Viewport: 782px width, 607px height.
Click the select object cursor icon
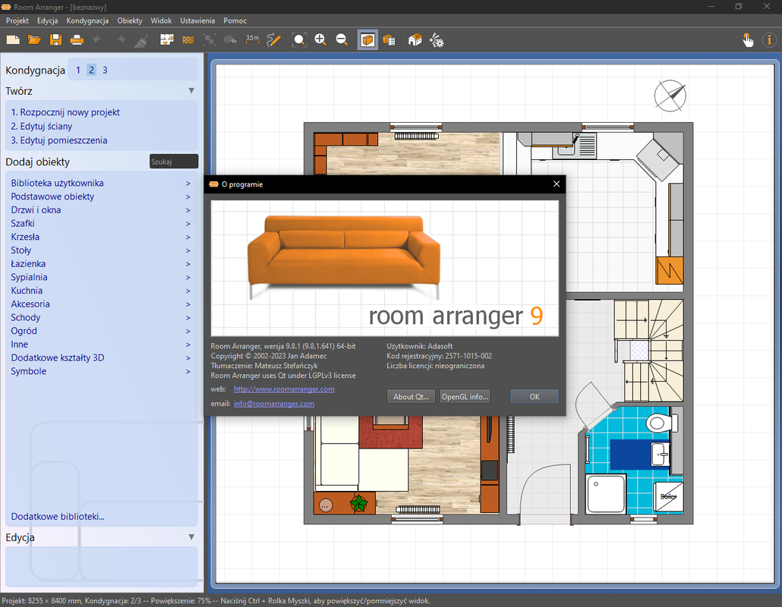point(230,40)
